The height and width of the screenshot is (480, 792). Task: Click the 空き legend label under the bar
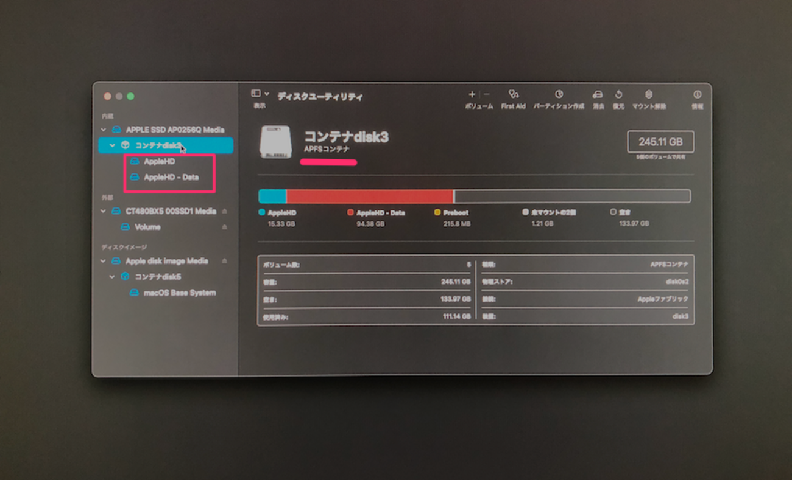click(624, 213)
